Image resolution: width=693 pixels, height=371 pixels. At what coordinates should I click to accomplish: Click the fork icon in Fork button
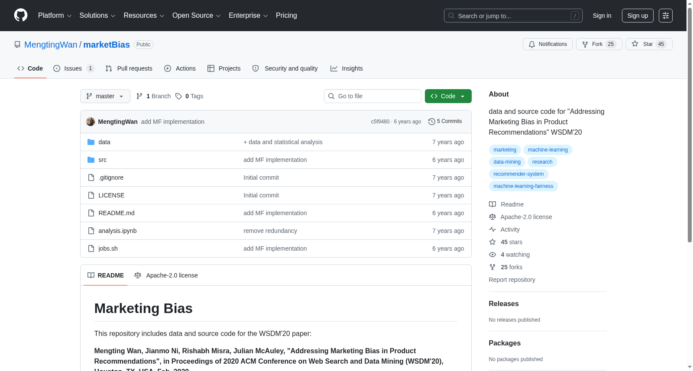click(585, 44)
